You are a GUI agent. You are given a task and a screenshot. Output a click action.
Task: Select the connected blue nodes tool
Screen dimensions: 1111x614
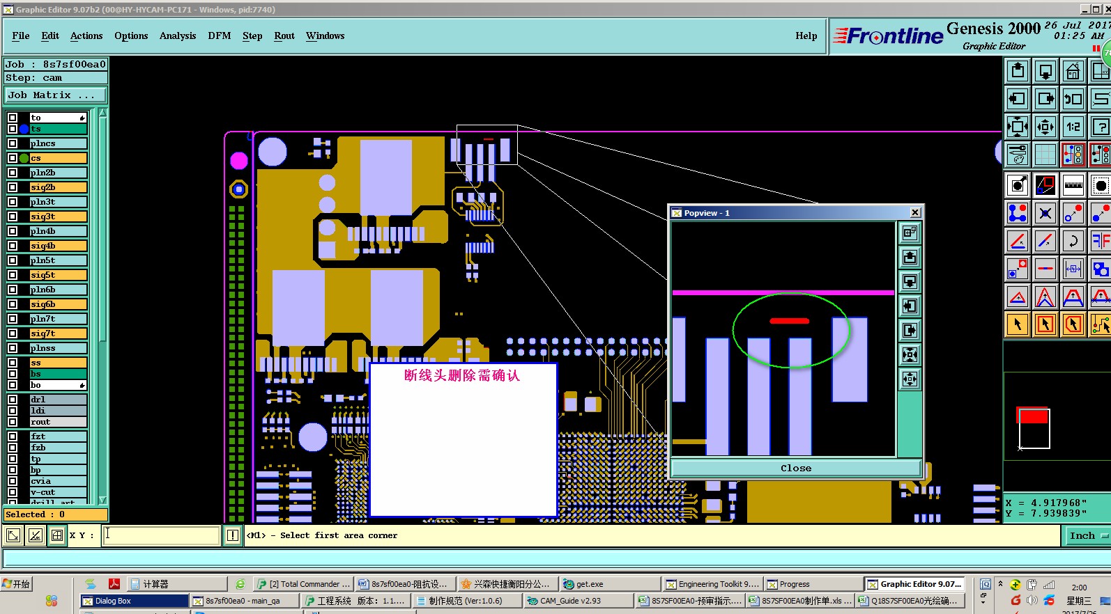[1018, 213]
